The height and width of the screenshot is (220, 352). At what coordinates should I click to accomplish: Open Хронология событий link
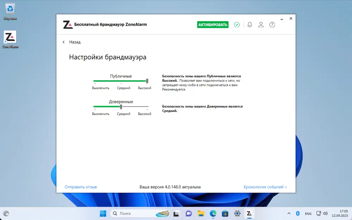coord(265,187)
